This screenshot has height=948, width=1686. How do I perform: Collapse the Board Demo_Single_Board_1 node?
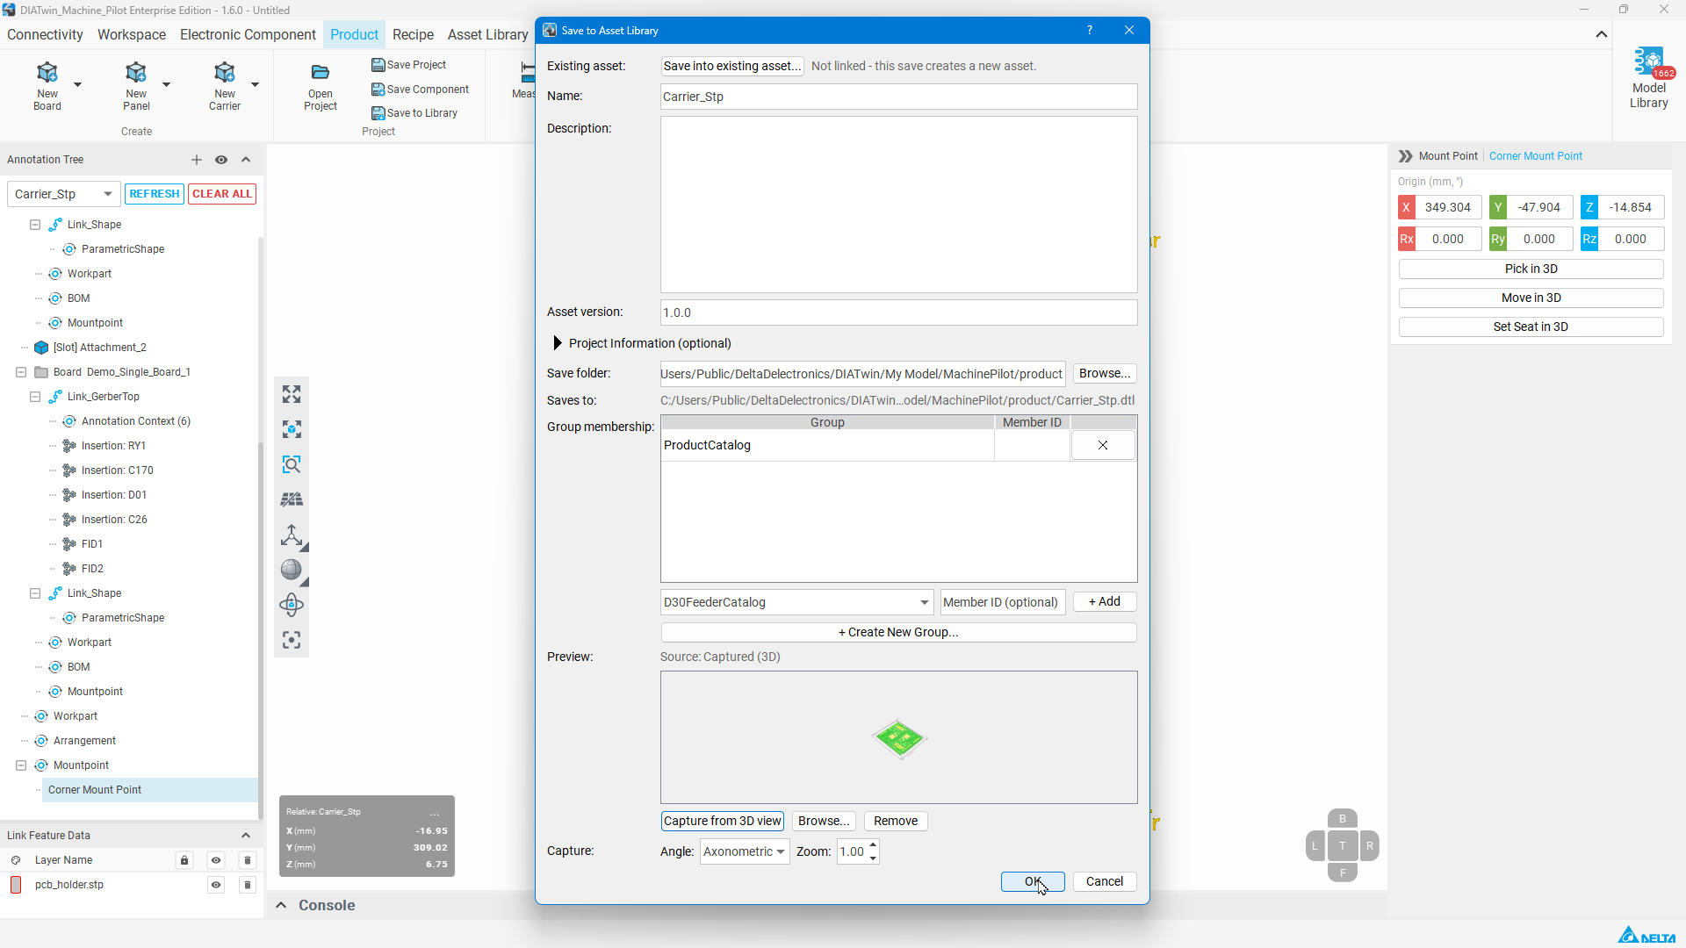click(x=21, y=372)
